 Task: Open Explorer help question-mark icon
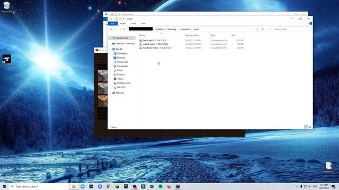(x=311, y=23)
